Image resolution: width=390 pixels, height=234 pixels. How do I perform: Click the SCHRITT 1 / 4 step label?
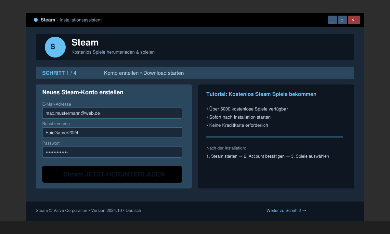59,73
